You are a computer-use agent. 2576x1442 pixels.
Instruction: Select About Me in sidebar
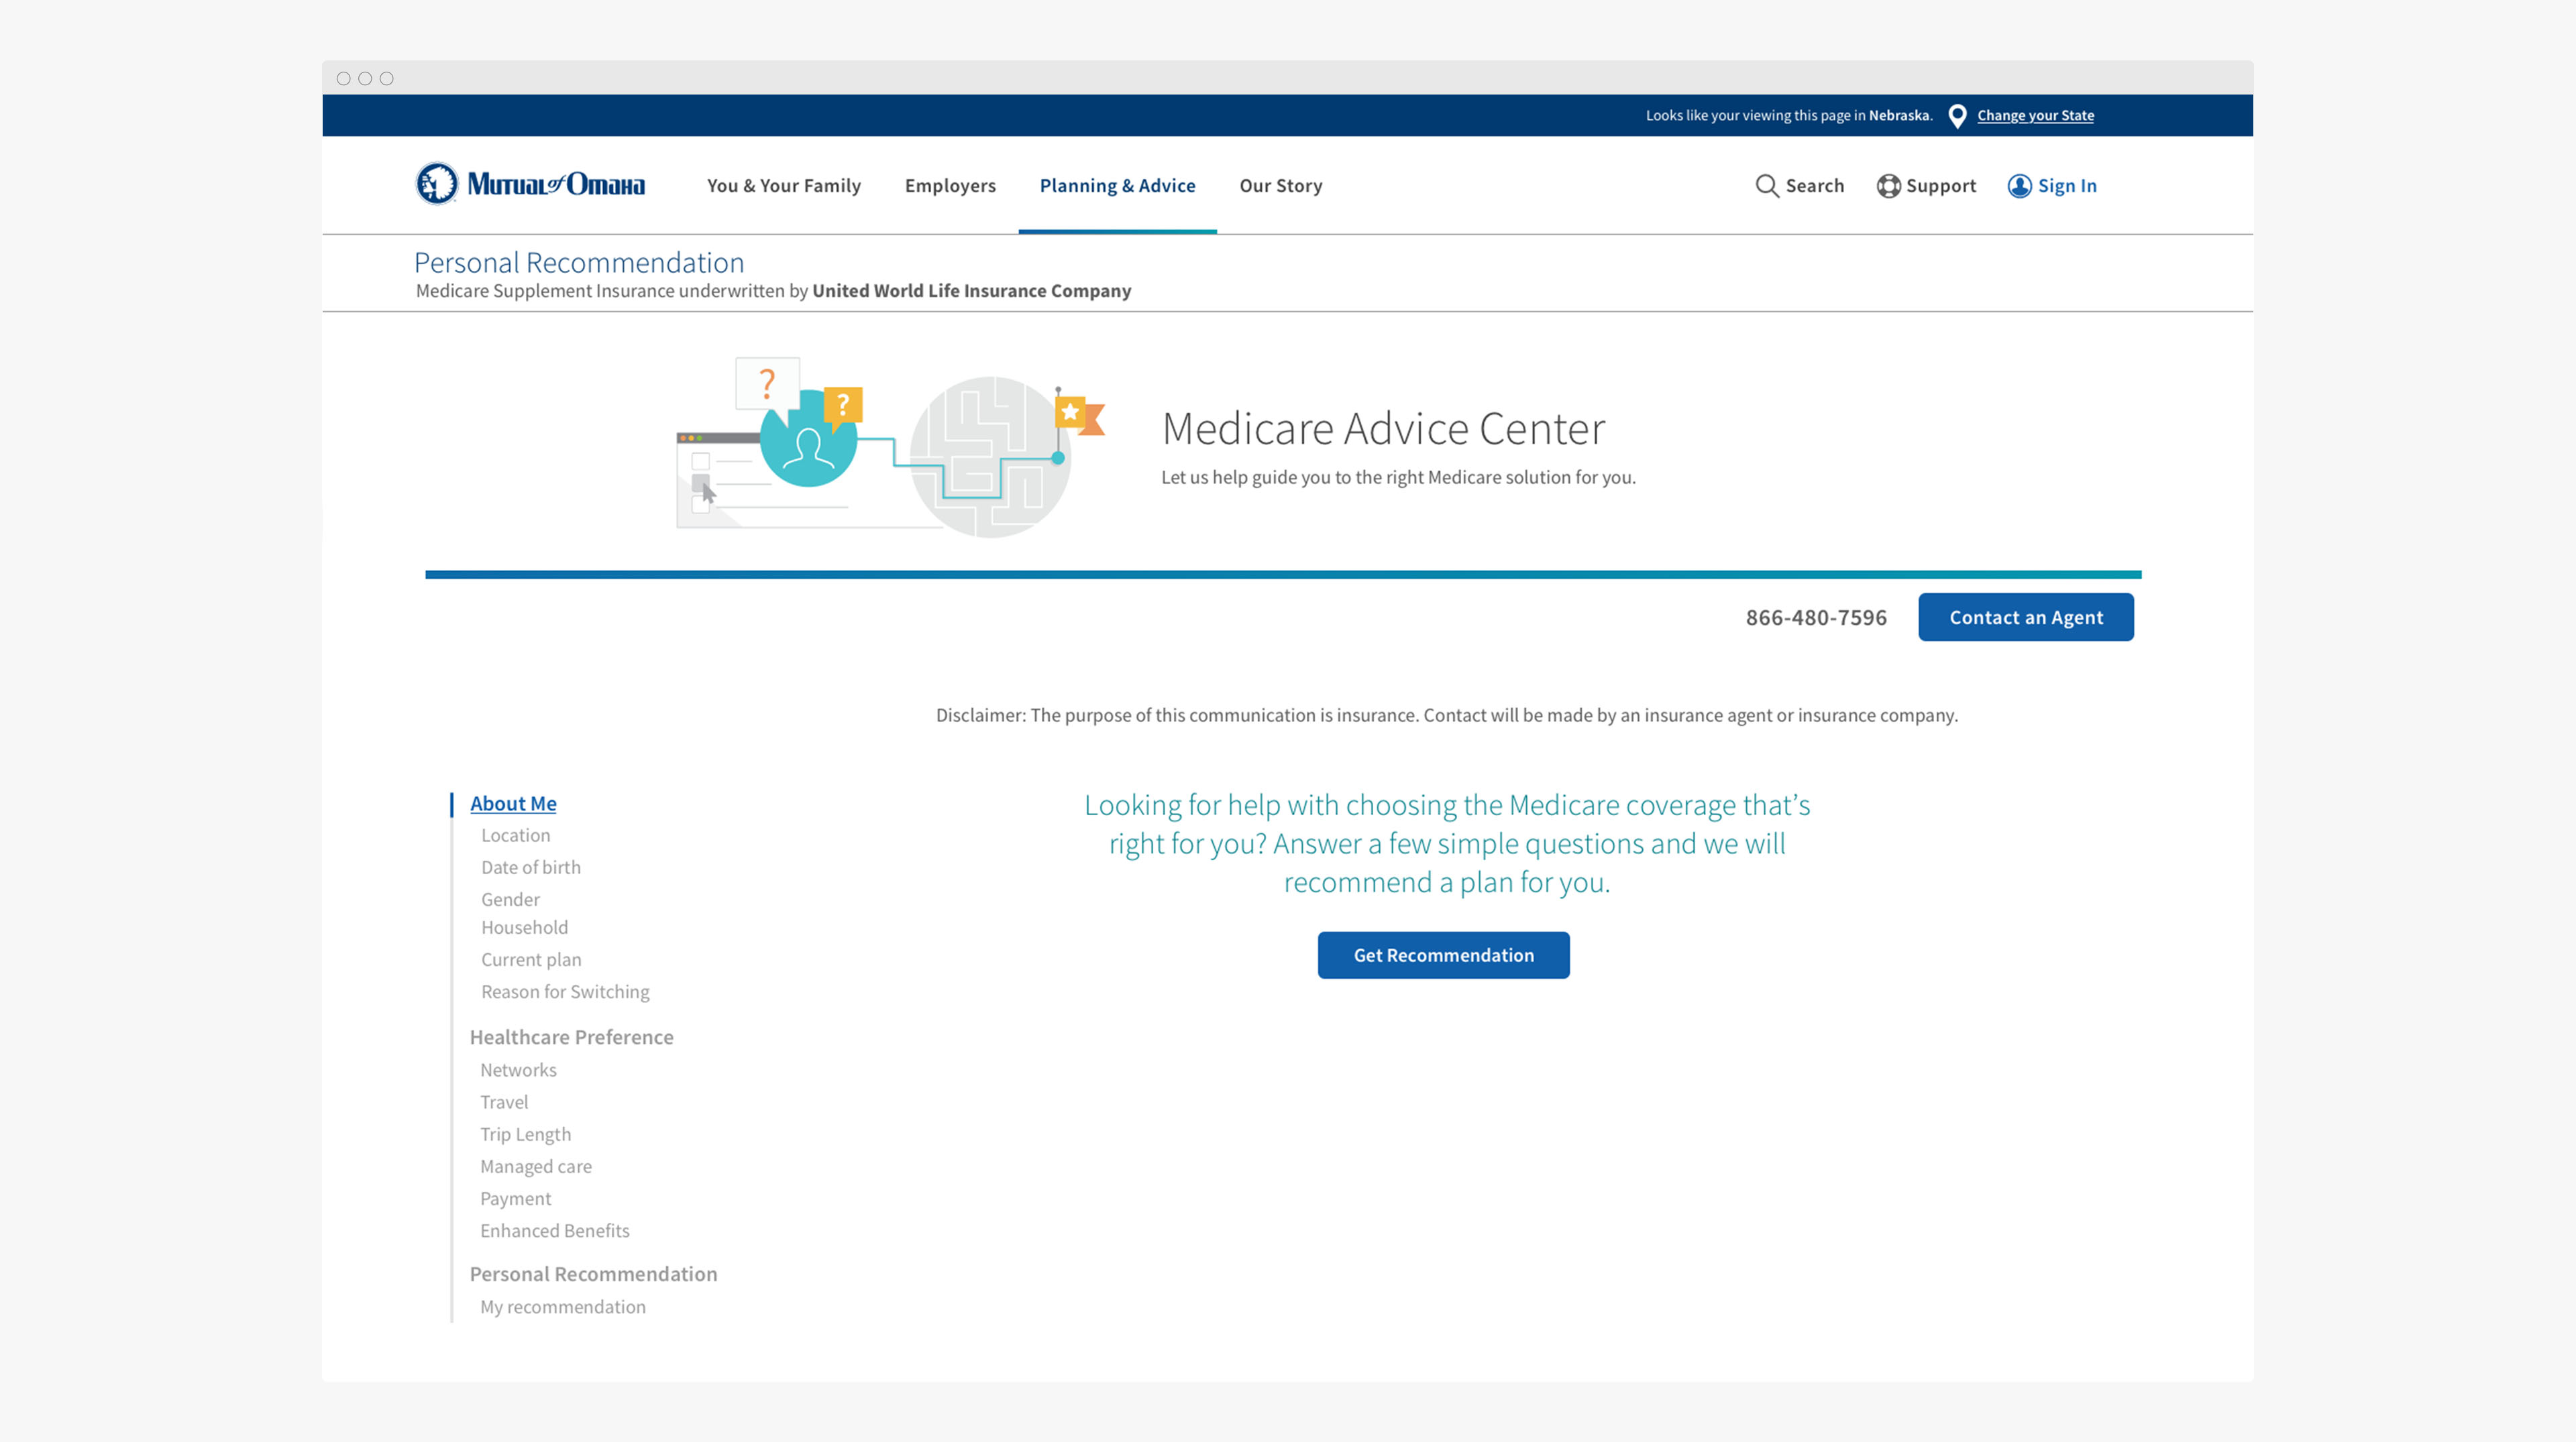pyautogui.click(x=513, y=803)
